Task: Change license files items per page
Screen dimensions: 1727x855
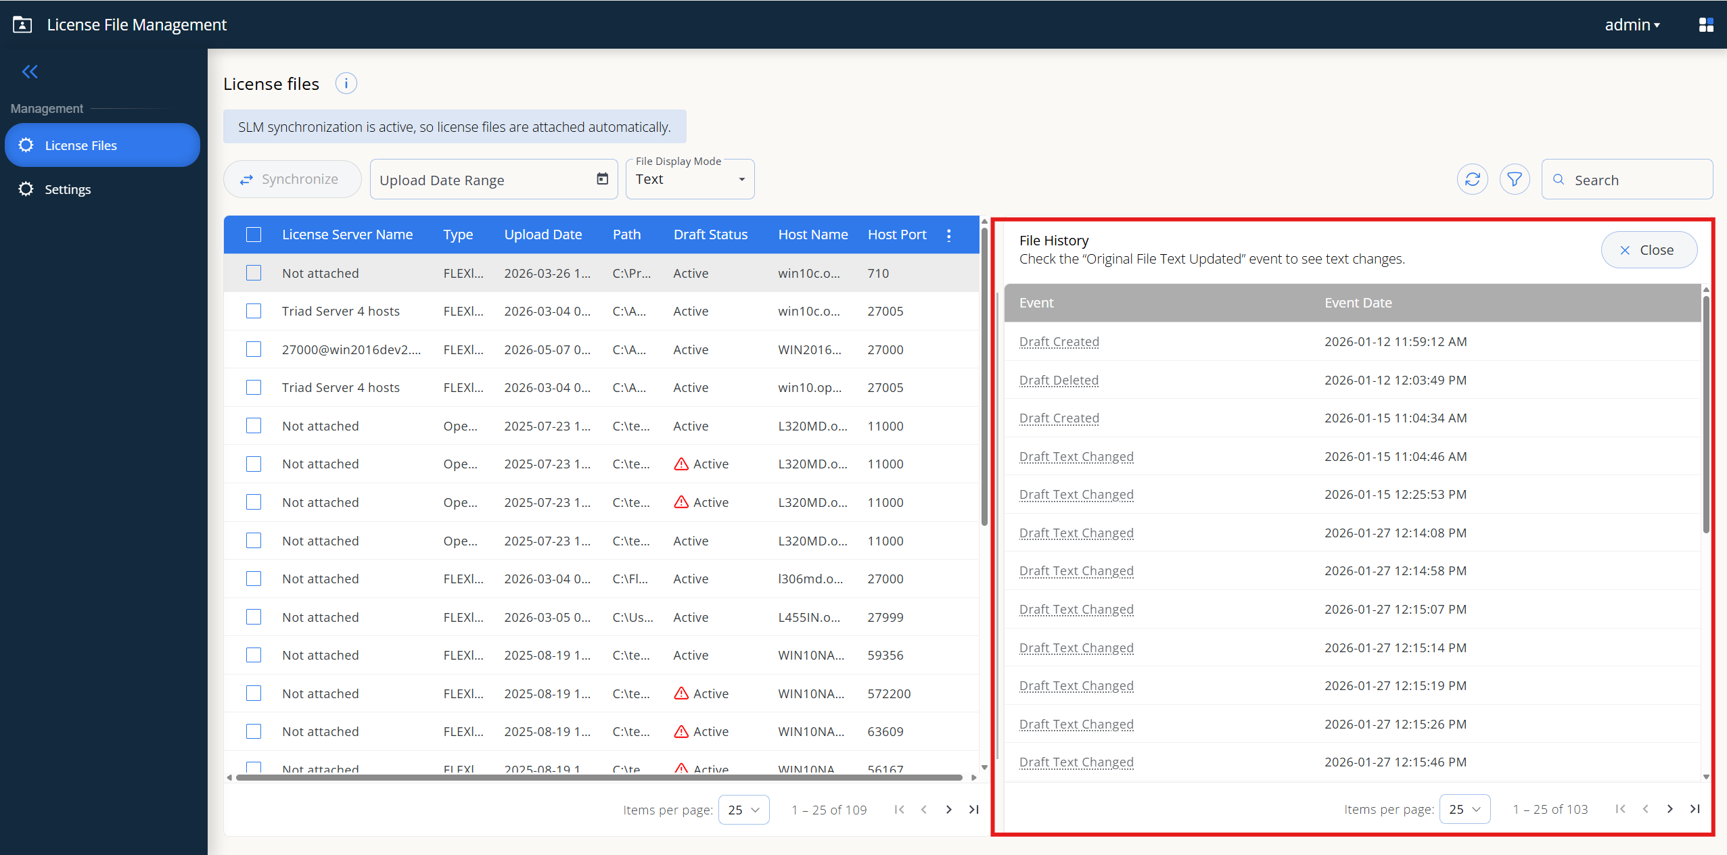Action: point(743,810)
